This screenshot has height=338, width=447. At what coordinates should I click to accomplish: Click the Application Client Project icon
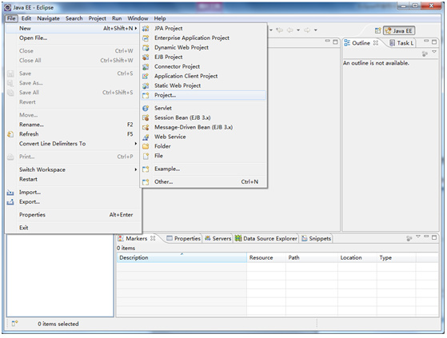click(146, 76)
